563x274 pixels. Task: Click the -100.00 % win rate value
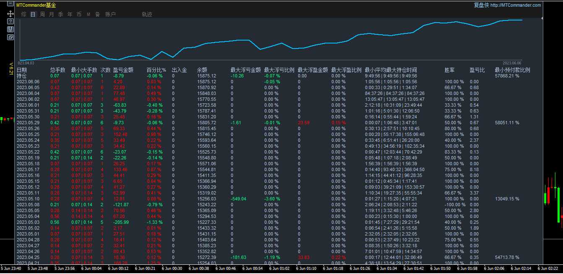click(x=455, y=205)
